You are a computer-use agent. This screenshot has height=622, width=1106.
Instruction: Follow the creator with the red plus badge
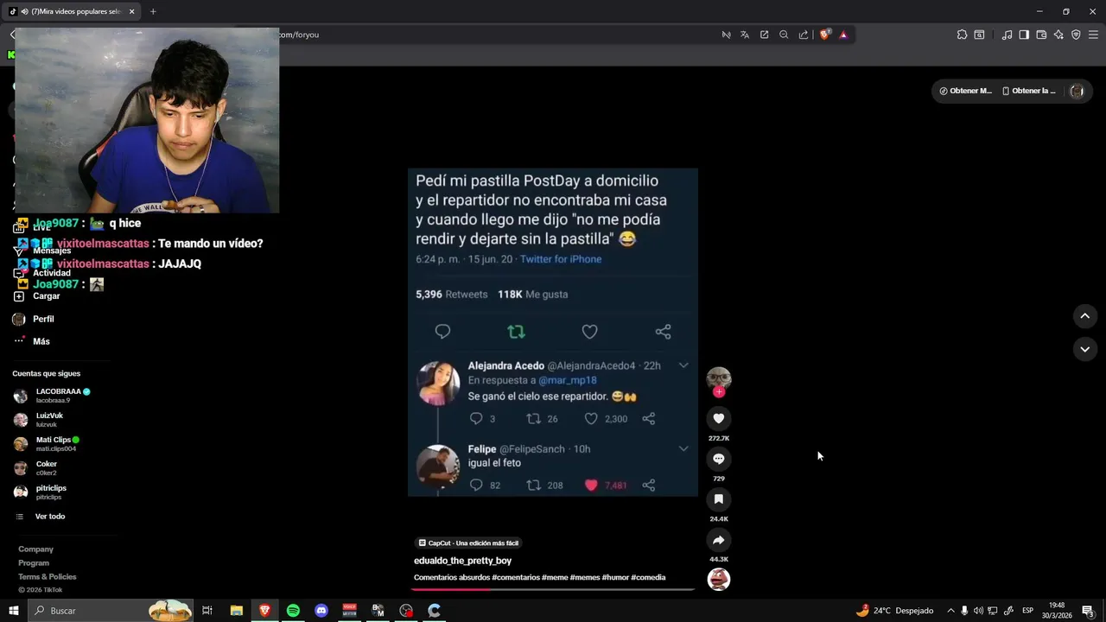719,392
